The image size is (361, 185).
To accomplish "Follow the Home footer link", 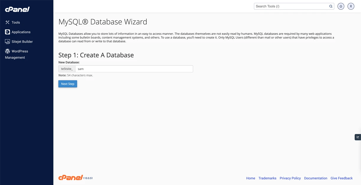I will tap(251, 178).
